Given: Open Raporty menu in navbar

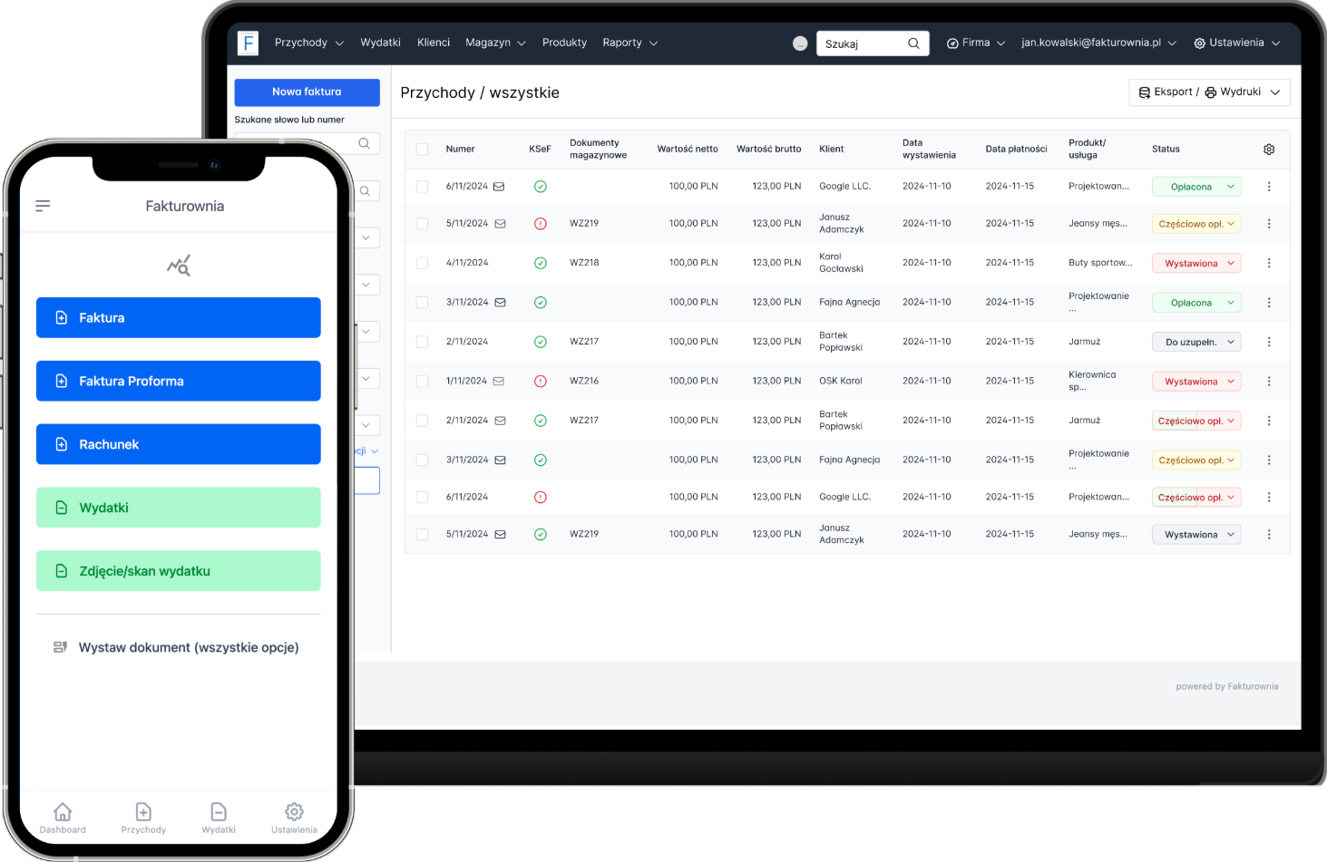Looking at the screenshot, I should 629,44.
